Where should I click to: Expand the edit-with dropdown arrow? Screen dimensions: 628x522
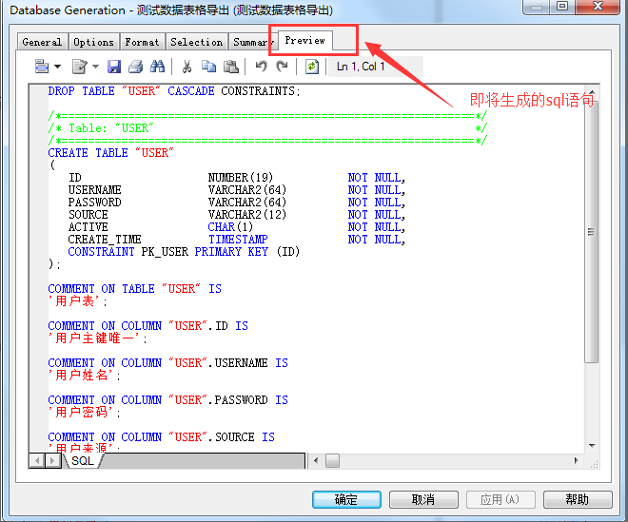tap(95, 67)
